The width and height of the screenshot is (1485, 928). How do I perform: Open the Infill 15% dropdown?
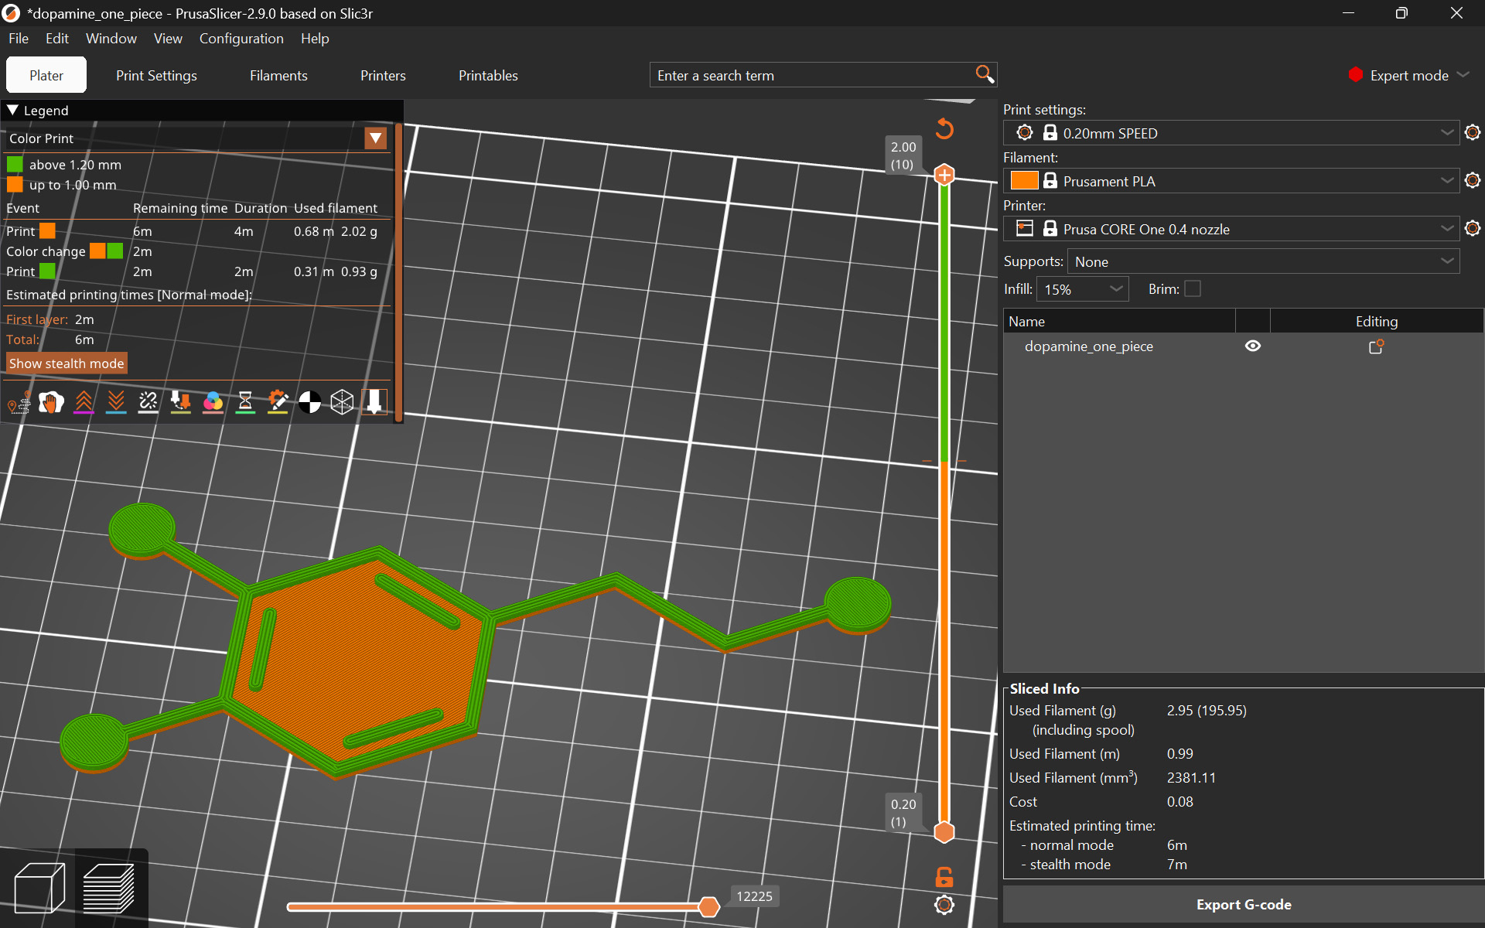(1083, 289)
